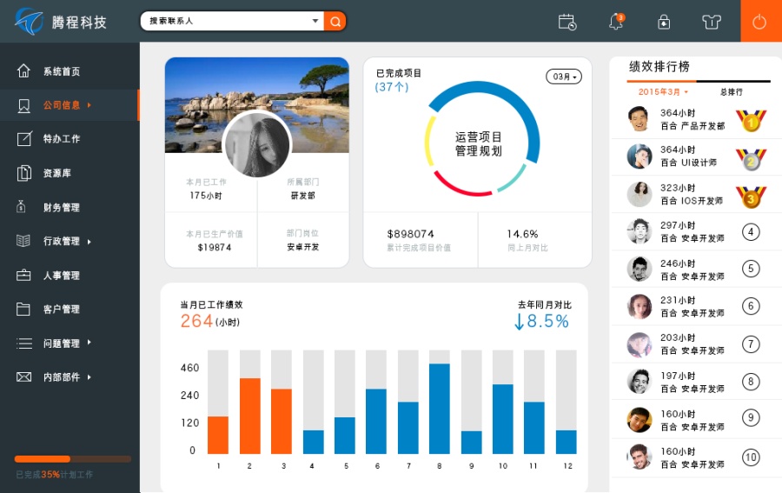Image resolution: width=782 pixels, height=493 pixels.
Task: Expand the 内部邮件 submenu arrow
Action: pos(89,377)
